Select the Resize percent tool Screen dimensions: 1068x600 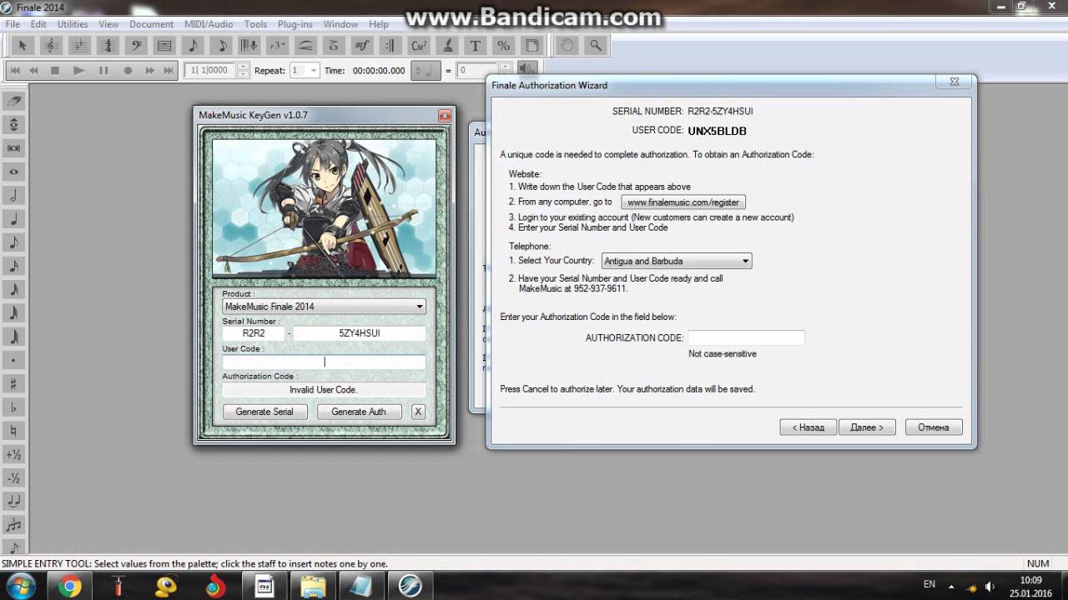(504, 46)
